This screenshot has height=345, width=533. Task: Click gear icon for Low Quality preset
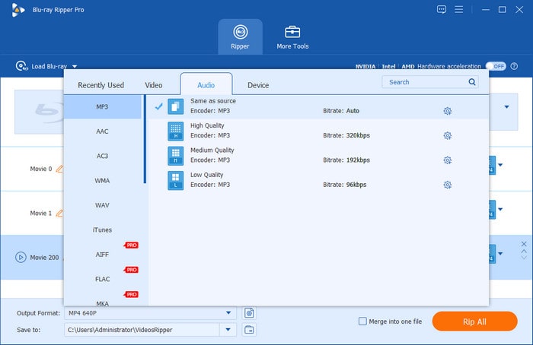[x=448, y=185]
